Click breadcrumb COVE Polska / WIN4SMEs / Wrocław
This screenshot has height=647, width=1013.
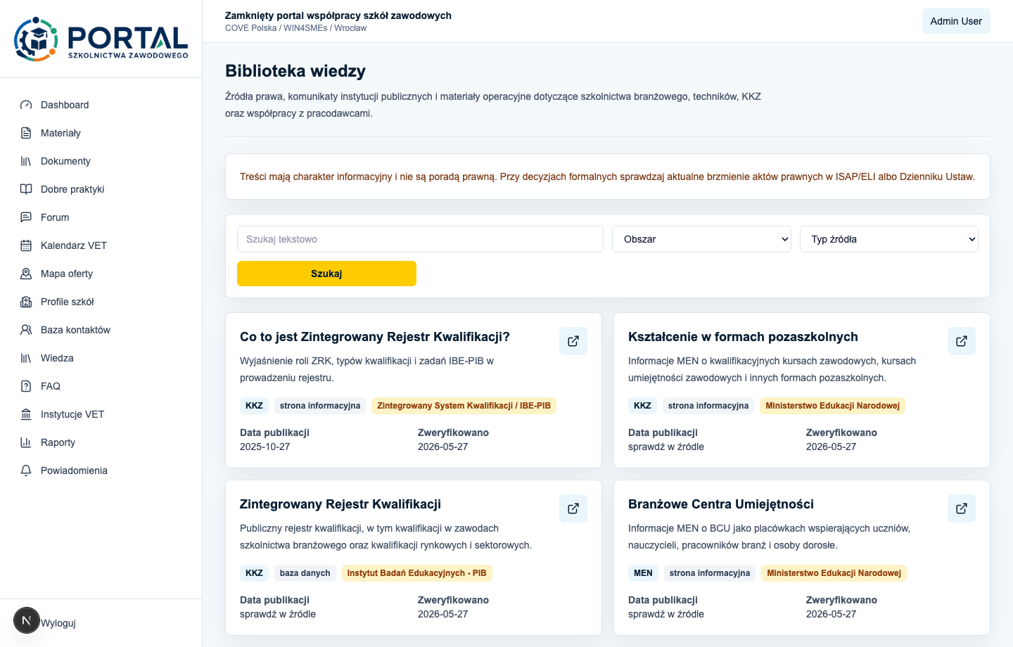pos(295,28)
